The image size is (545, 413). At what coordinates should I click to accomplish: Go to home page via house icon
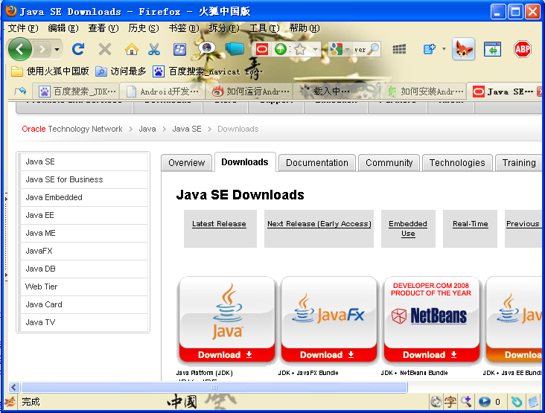[x=131, y=49]
